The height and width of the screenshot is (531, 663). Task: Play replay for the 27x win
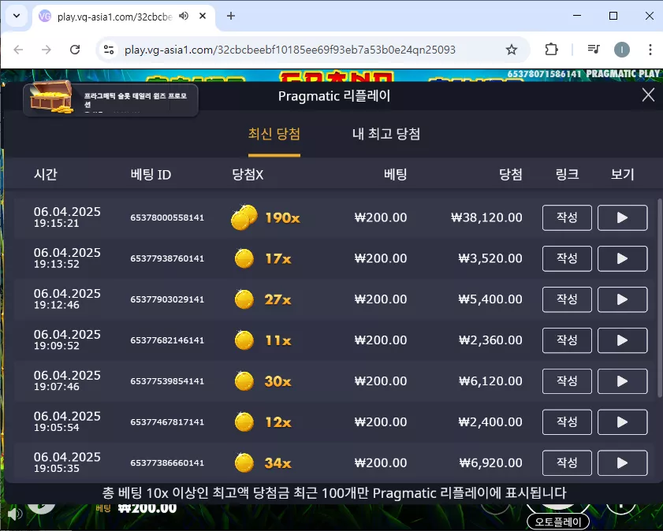pyautogui.click(x=622, y=299)
